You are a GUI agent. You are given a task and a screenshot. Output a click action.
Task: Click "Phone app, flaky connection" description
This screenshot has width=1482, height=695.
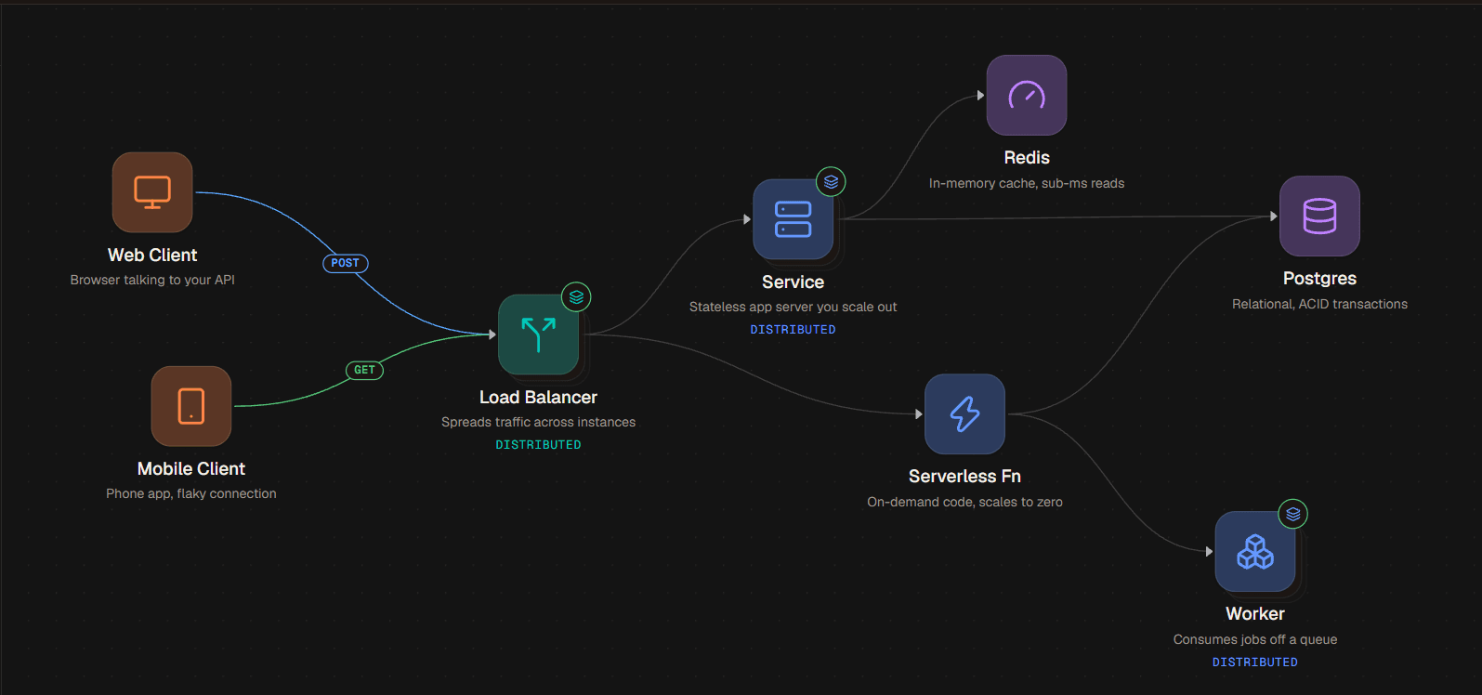pos(191,493)
